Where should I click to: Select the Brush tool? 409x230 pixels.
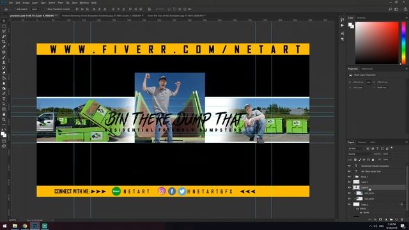pos(4,57)
